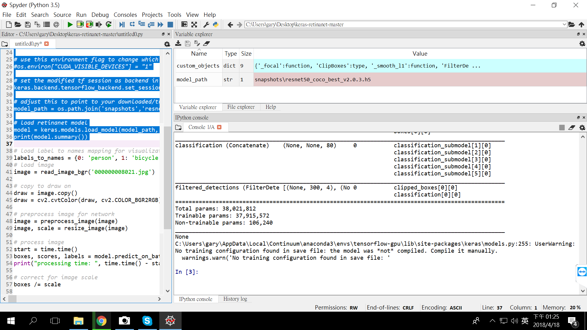The height and width of the screenshot is (330, 587).
Task: Go up to the parent directory
Action: (x=582, y=24)
